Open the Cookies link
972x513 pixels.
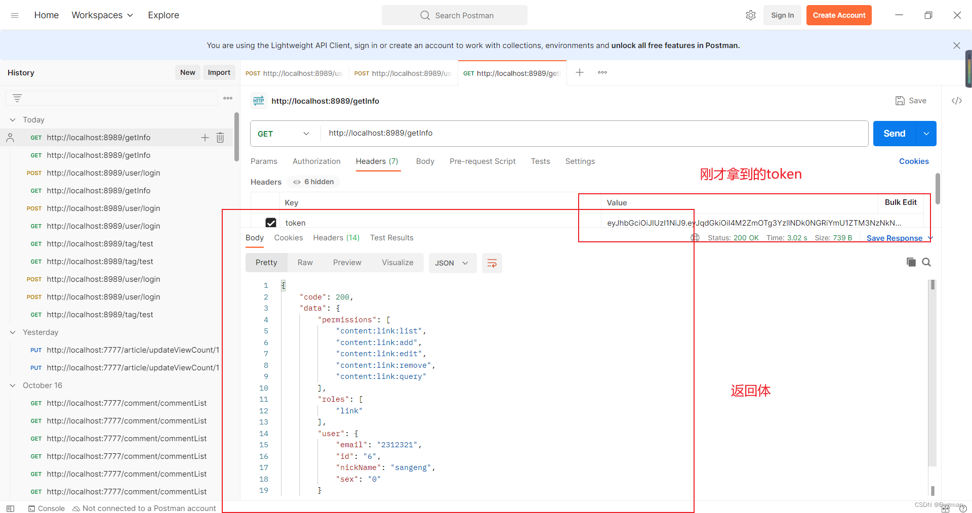pos(914,161)
